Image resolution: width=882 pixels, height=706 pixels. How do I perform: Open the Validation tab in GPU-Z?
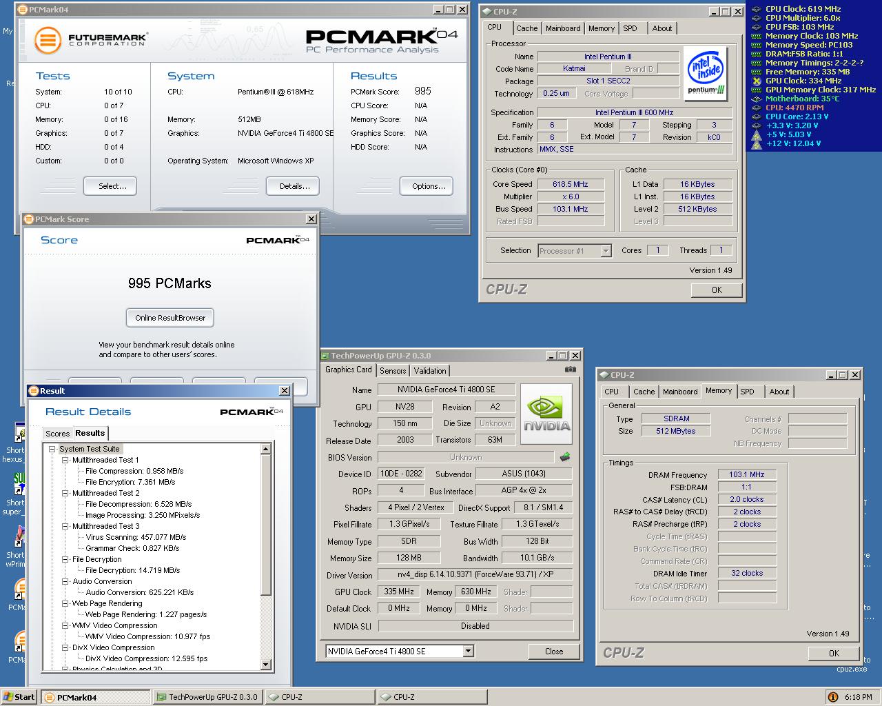click(x=430, y=370)
